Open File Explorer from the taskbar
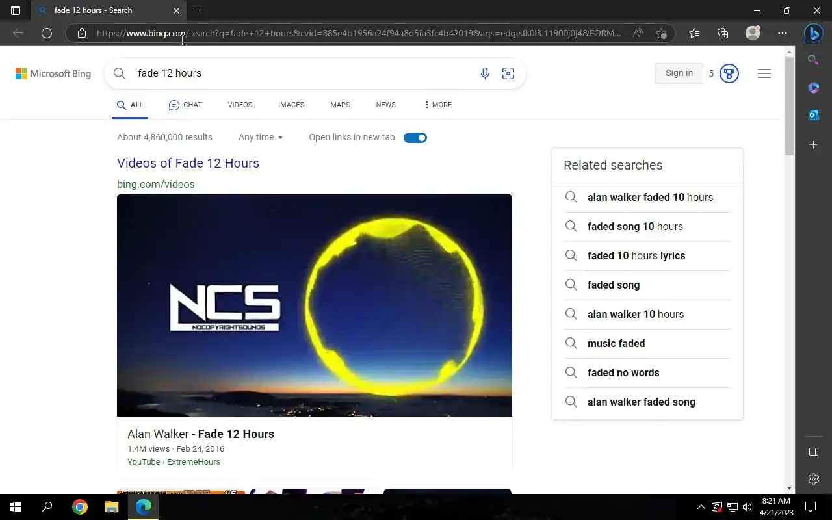Image resolution: width=832 pixels, height=520 pixels. [x=112, y=507]
